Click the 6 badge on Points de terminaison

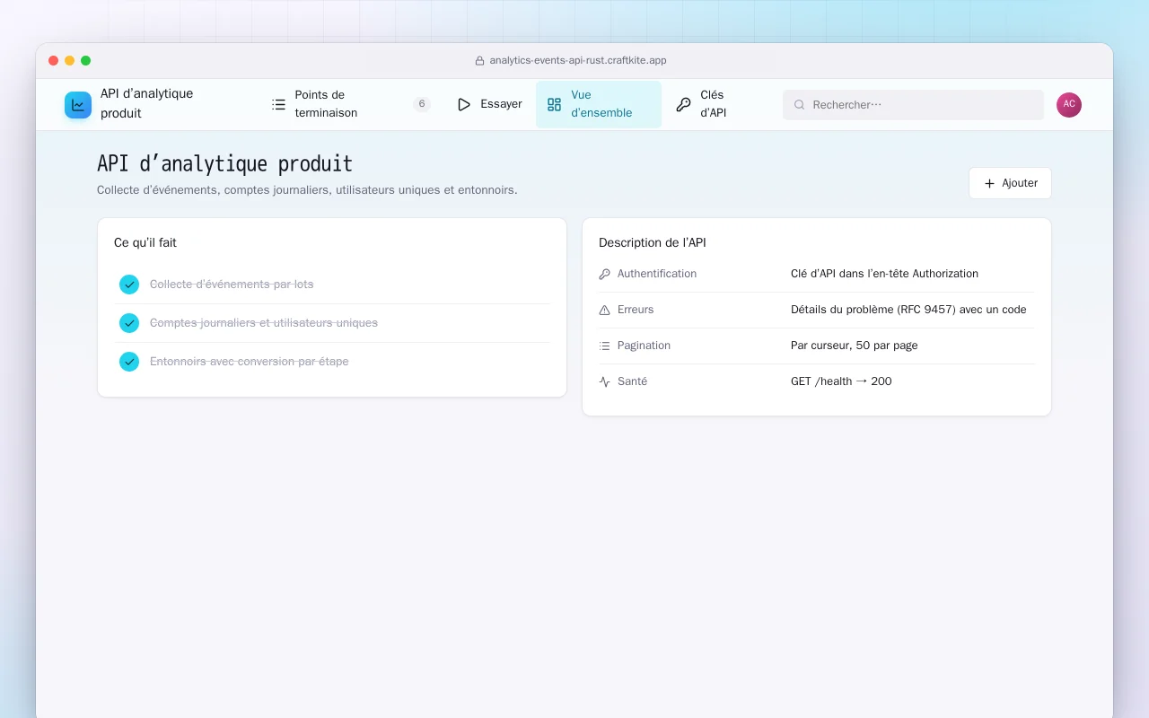click(x=422, y=105)
